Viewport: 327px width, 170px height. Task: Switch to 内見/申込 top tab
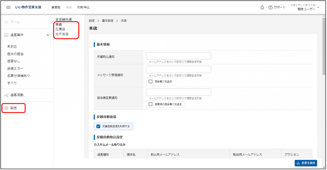83,7
